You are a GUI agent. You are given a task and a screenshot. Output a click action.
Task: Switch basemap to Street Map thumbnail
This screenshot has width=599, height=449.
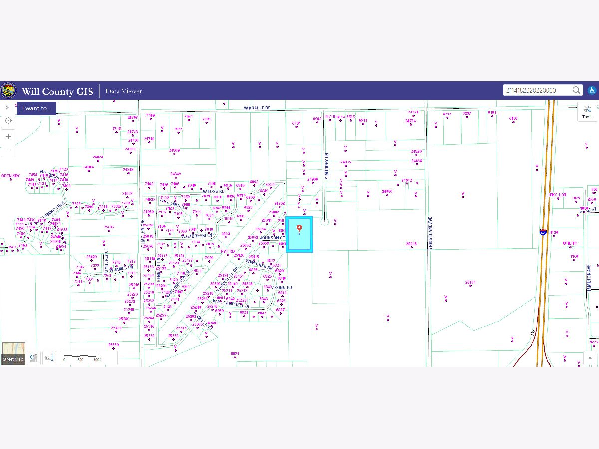point(13,353)
